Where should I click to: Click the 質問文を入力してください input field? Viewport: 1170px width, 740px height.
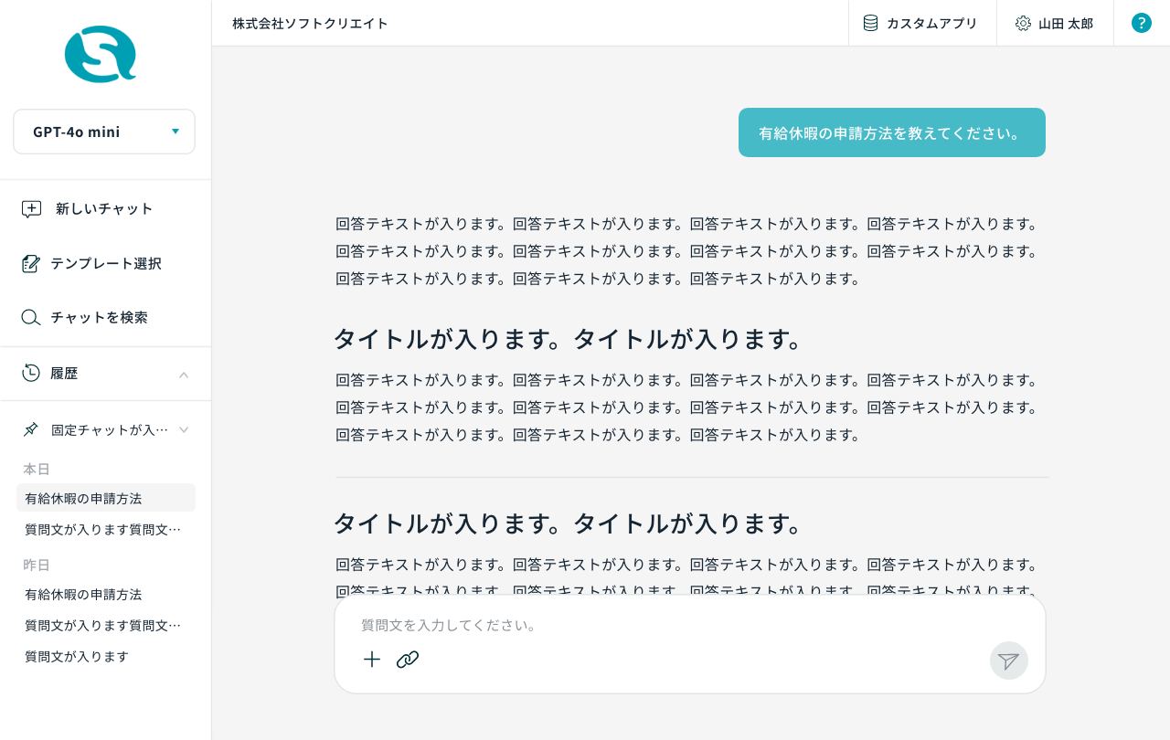click(x=676, y=626)
